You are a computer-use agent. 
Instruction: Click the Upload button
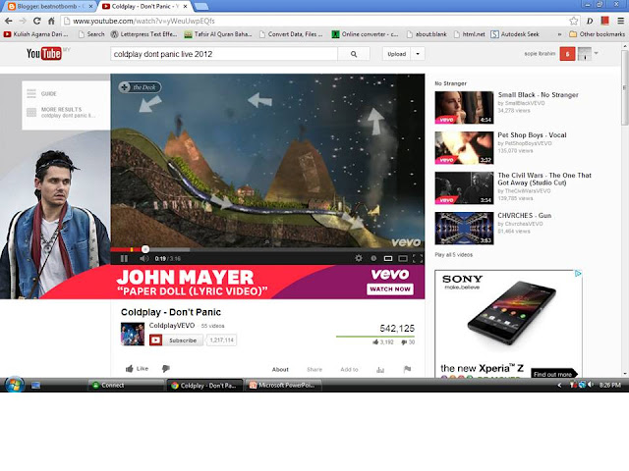(396, 54)
